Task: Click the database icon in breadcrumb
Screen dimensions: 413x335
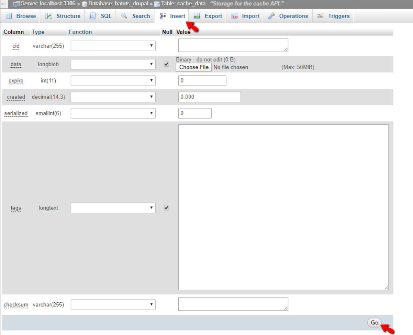Action: (x=84, y=4)
